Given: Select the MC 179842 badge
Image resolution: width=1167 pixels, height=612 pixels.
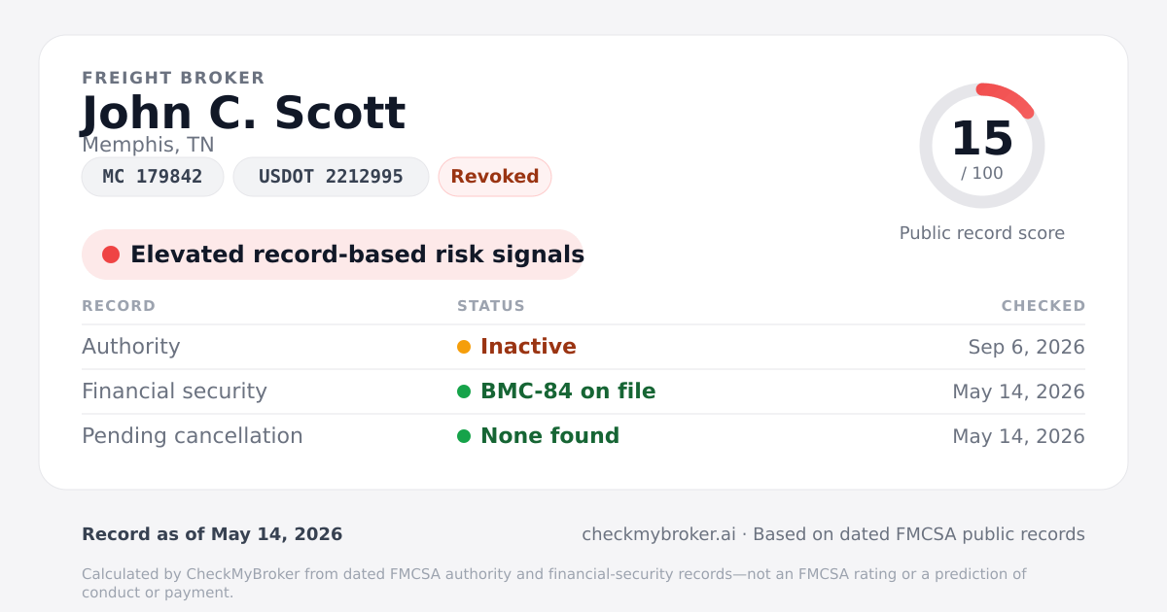Looking at the screenshot, I should click(x=153, y=177).
